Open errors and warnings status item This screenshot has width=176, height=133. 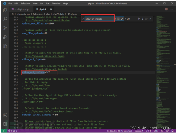(13, 131)
